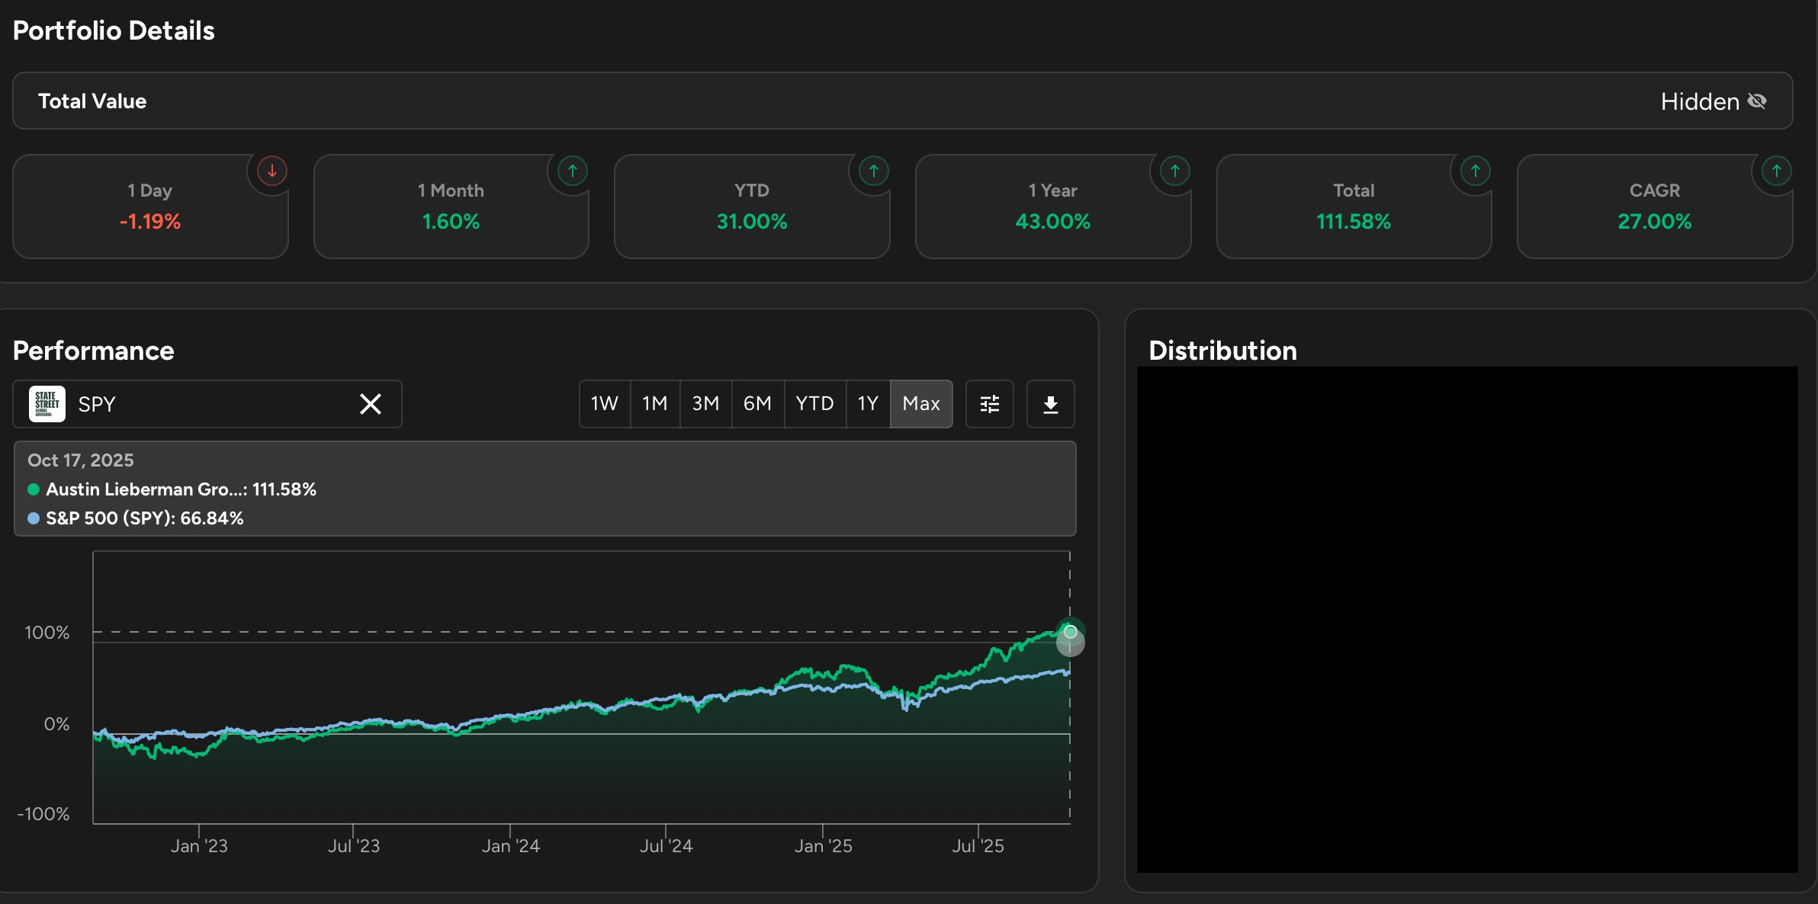Open the chart settings sliders icon
This screenshot has width=1818, height=904.
coord(989,404)
